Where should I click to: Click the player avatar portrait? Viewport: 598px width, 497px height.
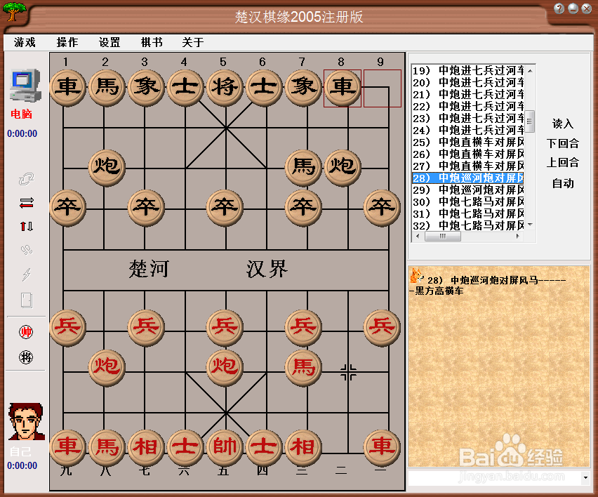coord(26,421)
